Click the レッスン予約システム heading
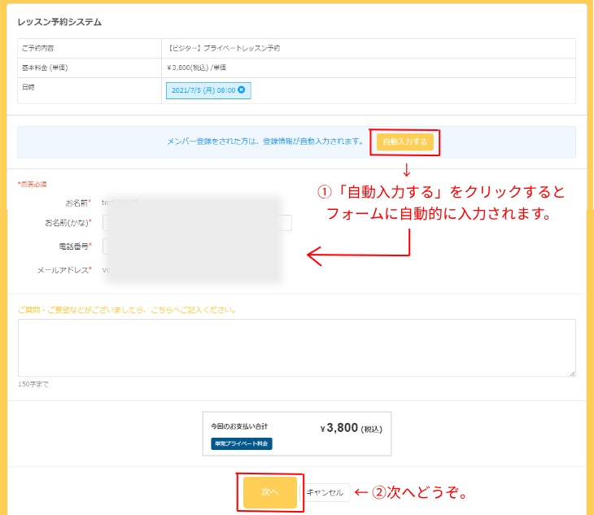Screen dimensions: 594x515 click(59, 22)
